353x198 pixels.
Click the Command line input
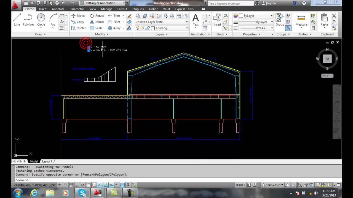pos(176,180)
